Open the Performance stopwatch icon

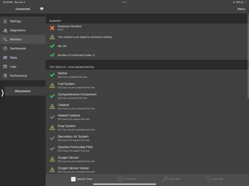tap(5, 76)
